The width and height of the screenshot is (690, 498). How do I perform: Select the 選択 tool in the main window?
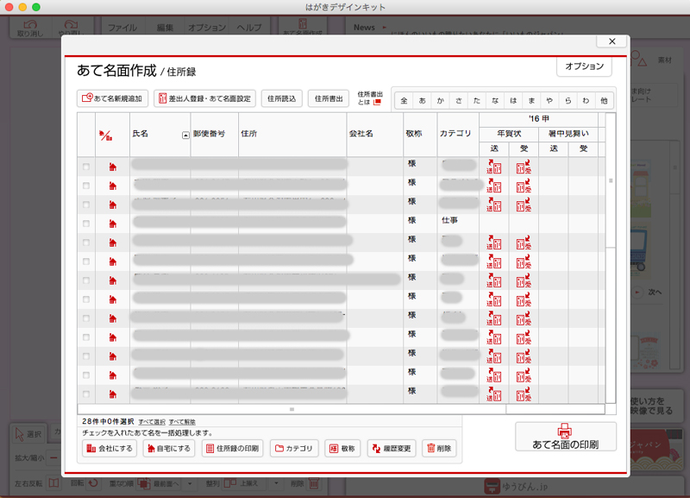pos(28,435)
